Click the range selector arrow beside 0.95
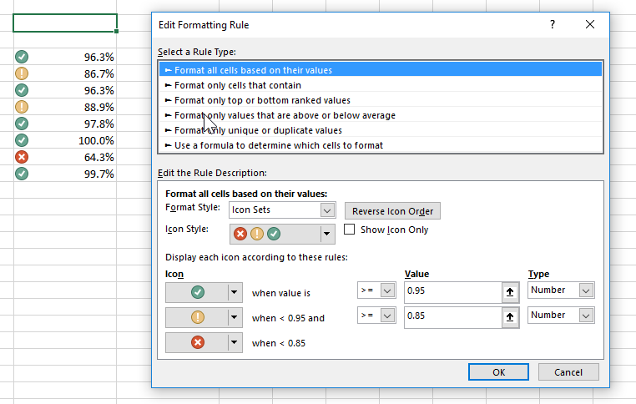Screen dimensions: 636x404 coord(510,292)
